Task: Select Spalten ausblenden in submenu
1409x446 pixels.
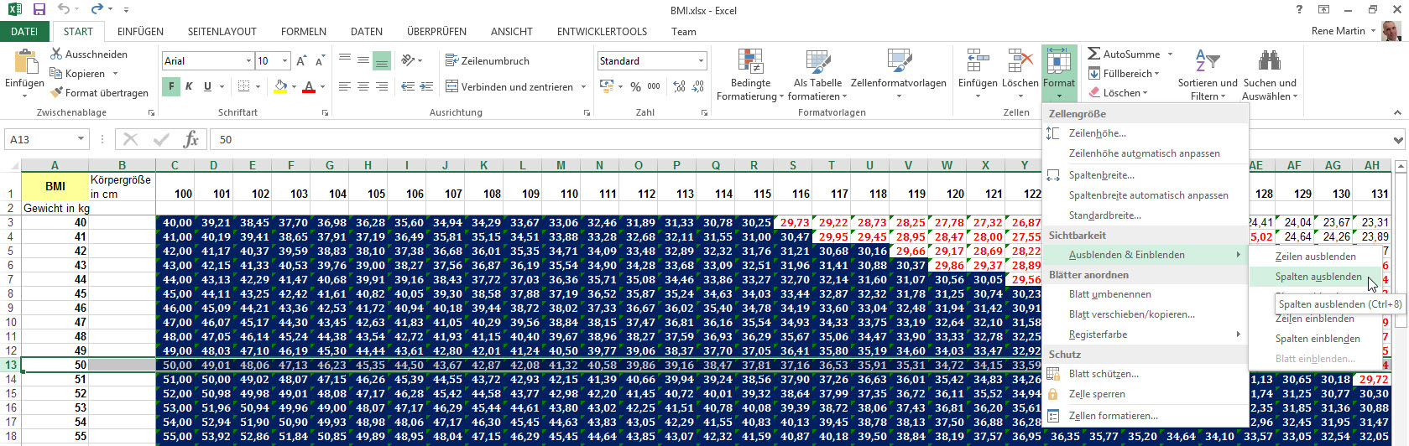Action: click(x=1318, y=277)
